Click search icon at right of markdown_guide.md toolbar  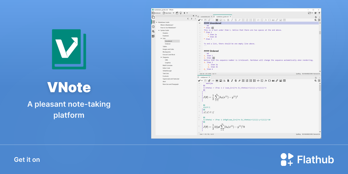point(316,20)
